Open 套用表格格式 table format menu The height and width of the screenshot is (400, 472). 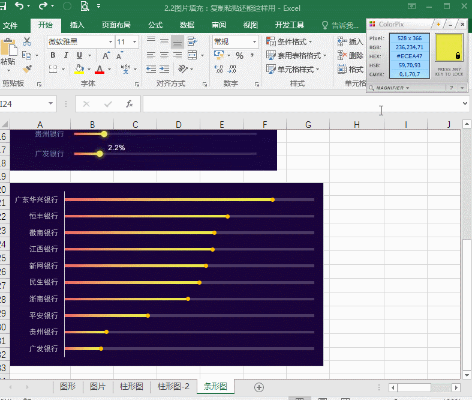[296, 55]
